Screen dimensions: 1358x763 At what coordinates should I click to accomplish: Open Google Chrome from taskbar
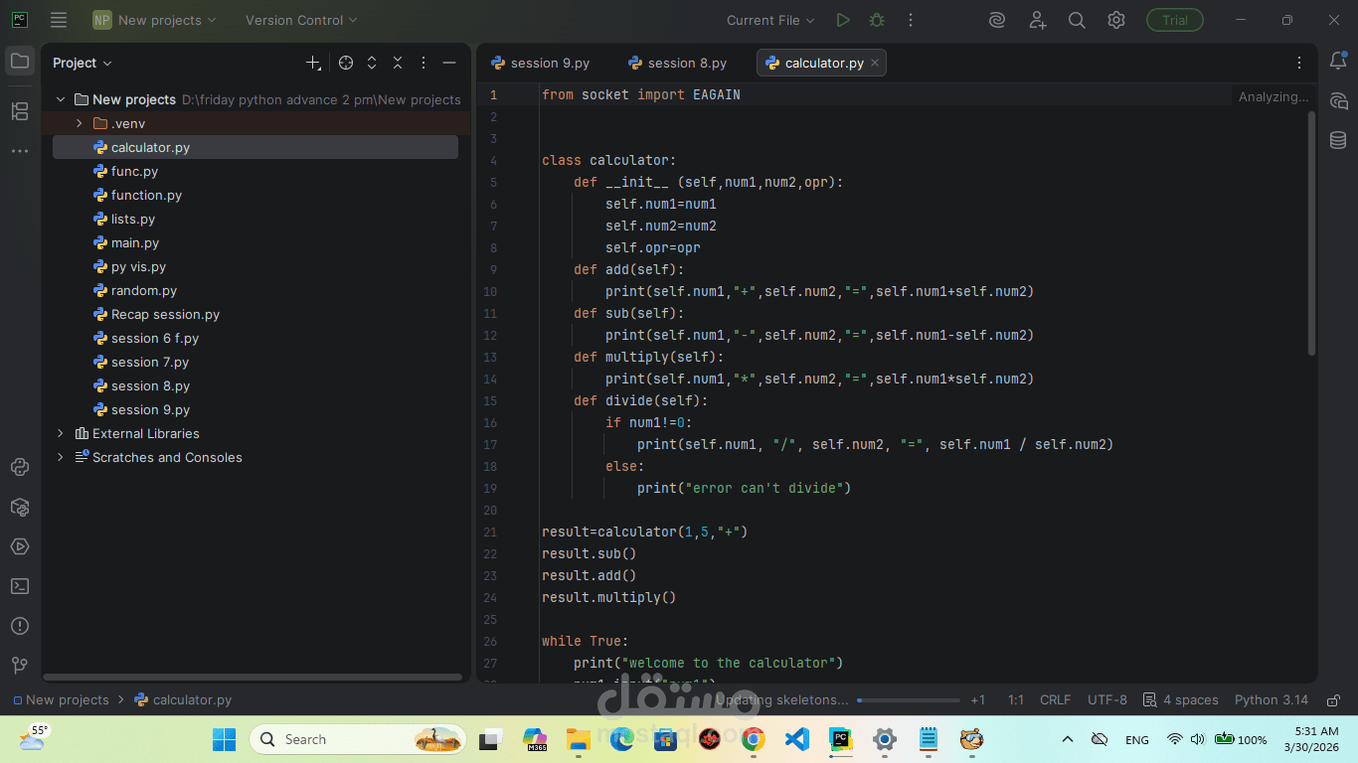coord(753,739)
